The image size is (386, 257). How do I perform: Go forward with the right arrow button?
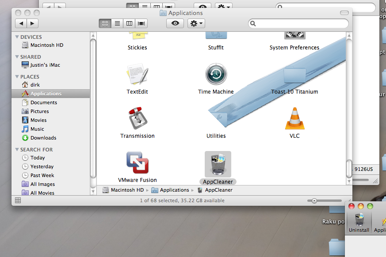(x=32, y=23)
